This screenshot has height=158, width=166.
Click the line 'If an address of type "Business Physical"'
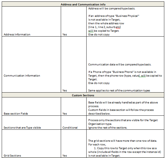coord(114,16)
